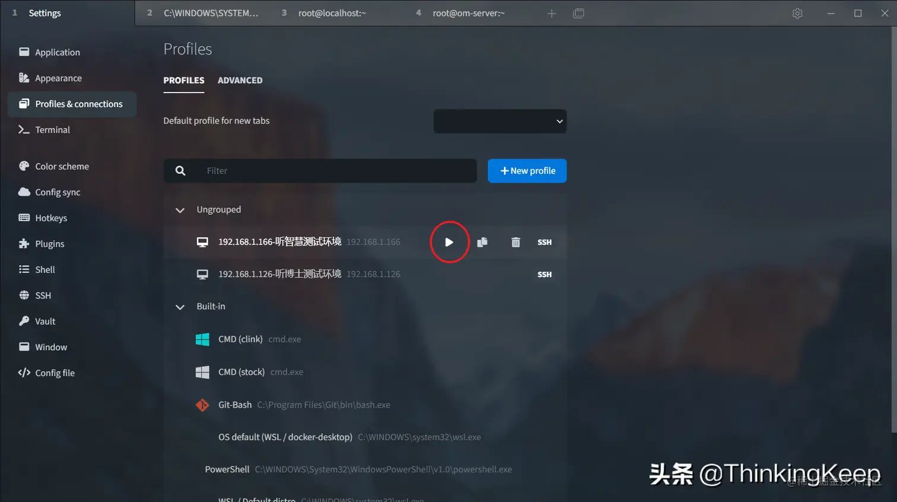Image resolution: width=897 pixels, height=502 pixels.
Task: Click the SSH badge on 192.168.1.166 row
Action: 545,242
